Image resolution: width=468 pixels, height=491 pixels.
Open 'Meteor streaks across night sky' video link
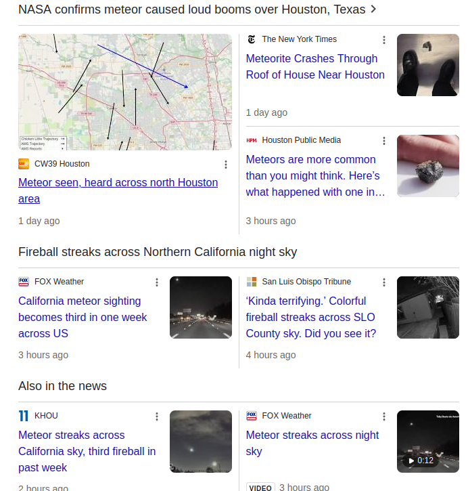[312, 443]
